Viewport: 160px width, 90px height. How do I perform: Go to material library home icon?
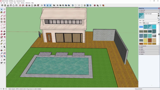pyautogui.click(x=144, y=23)
